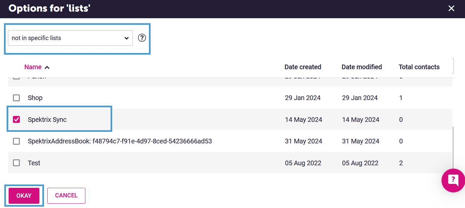Open the 'not in specific lists' dropdown

[70, 38]
